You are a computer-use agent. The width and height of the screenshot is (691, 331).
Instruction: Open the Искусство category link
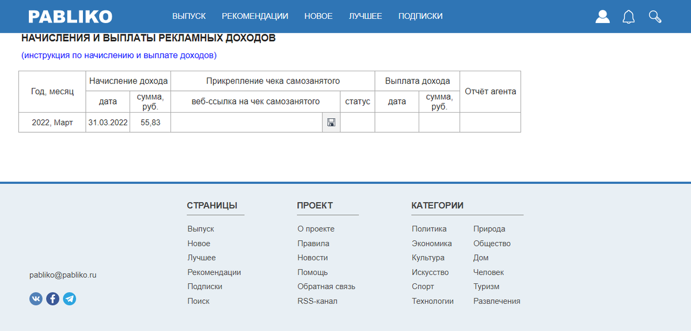(430, 272)
